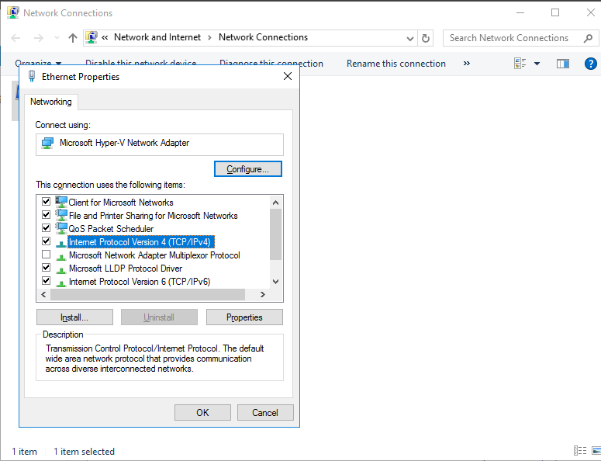Image resolution: width=601 pixels, height=461 pixels.
Task: Select the Networking tab
Action: pyautogui.click(x=51, y=102)
